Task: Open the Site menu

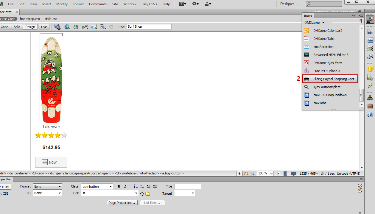Action: (x=115, y=4)
